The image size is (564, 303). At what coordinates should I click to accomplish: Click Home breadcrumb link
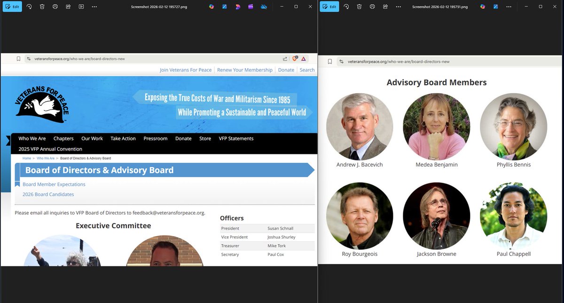click(x=27, y=158)
